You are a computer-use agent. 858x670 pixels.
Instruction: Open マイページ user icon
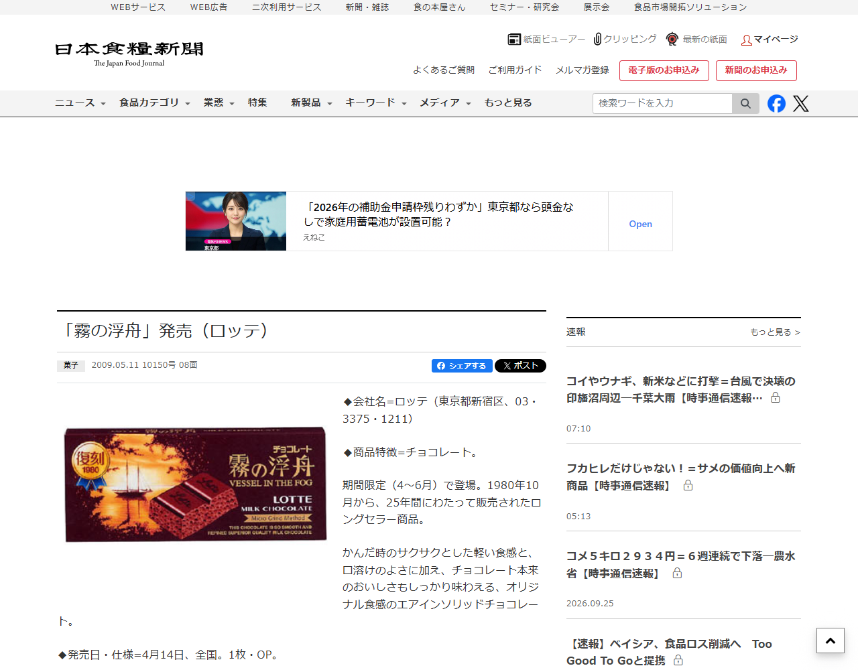746,40
